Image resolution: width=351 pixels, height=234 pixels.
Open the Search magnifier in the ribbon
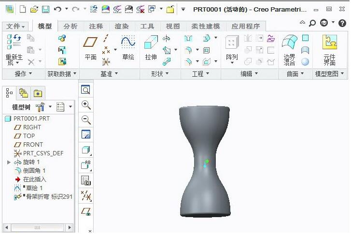click(x=312, y=23)
